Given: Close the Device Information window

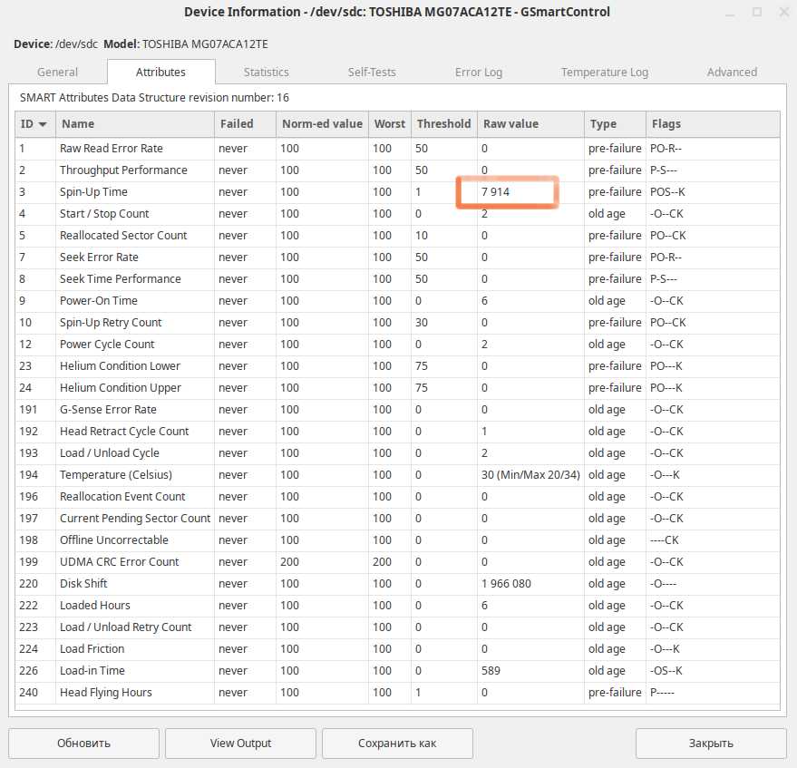Looking at the screenshot, I should point(783,12).
